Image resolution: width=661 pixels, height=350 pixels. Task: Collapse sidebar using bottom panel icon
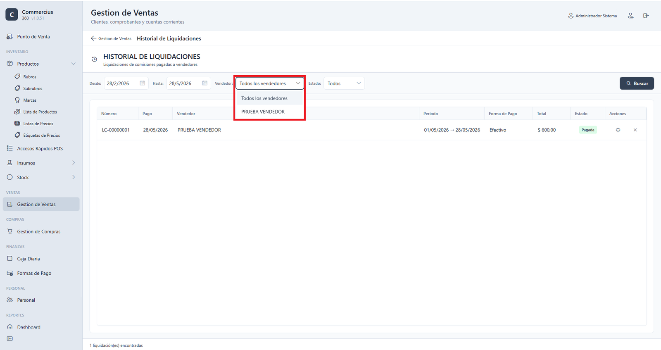pos(10,338)
